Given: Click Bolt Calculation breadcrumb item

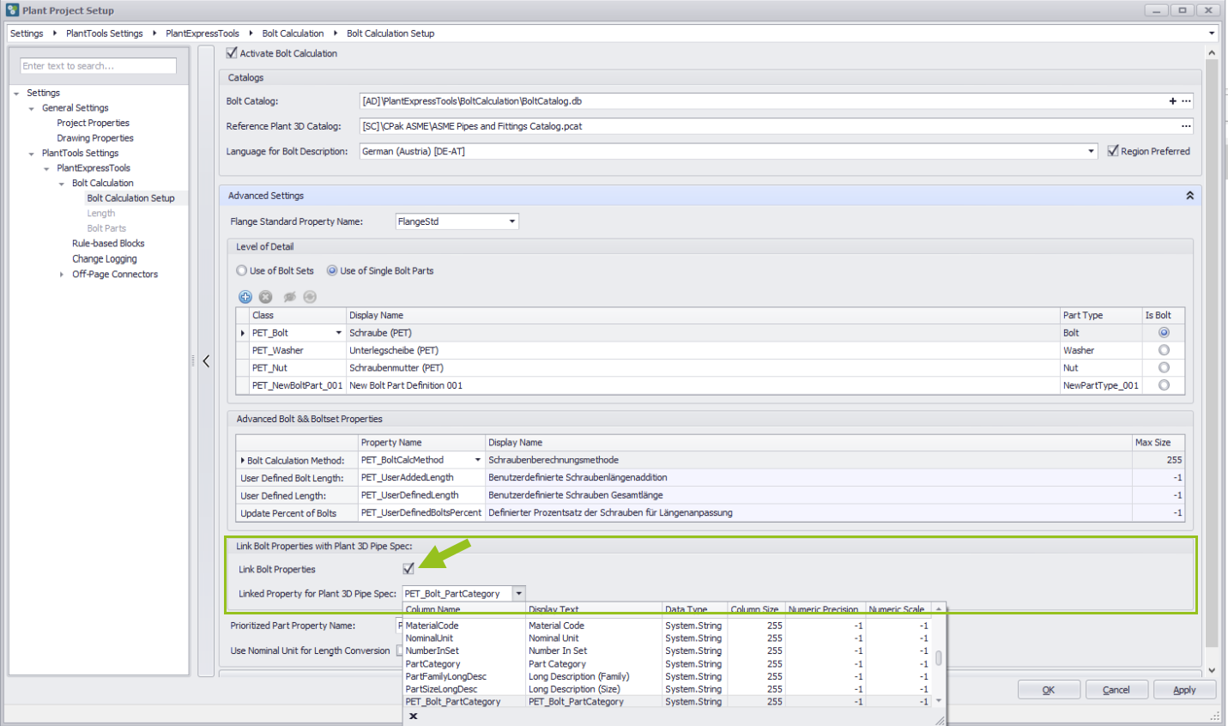Looking at the screenshot, I should tap(293, 33).
